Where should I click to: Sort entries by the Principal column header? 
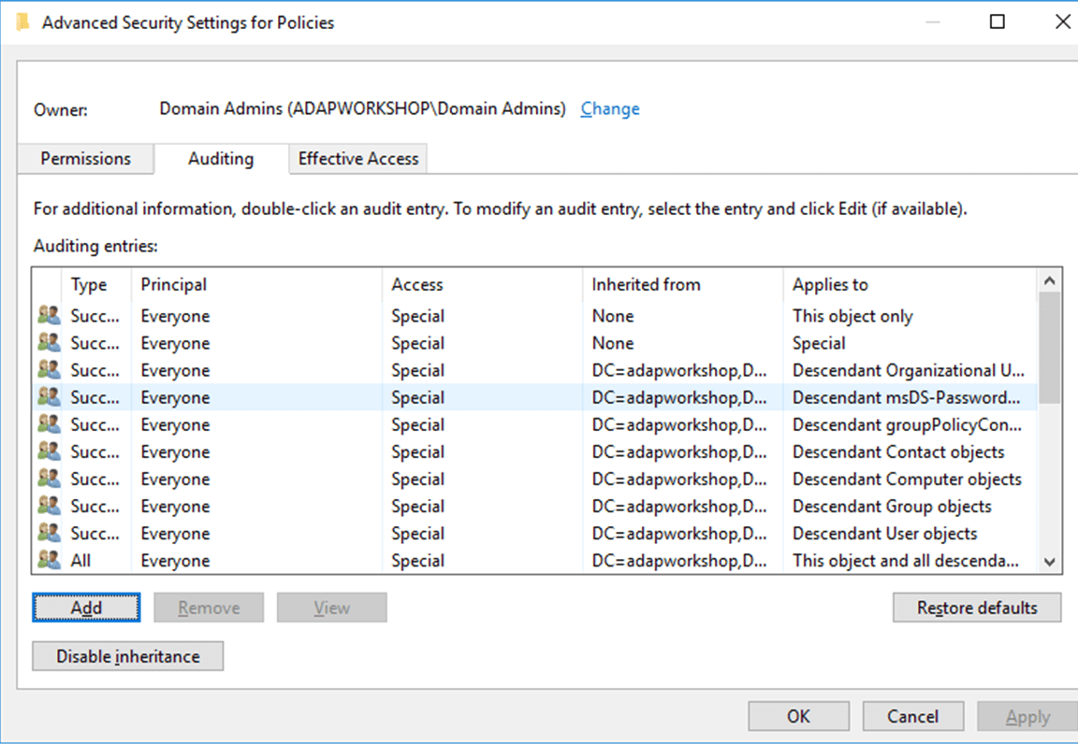[x=174, y=285]
